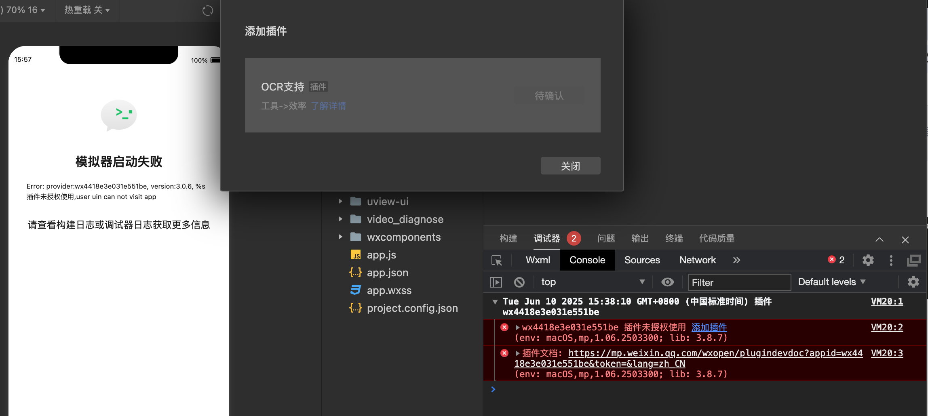Click the 添加插件 link in console
This screenshot has width=928, height=416.
click(x=709, y=327)
